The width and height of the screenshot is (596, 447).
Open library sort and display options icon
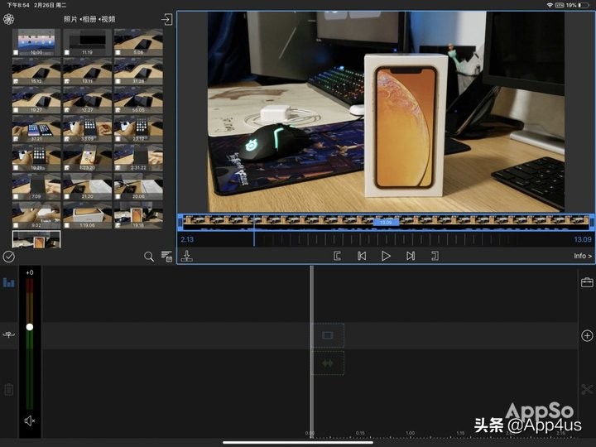point(166,257)
